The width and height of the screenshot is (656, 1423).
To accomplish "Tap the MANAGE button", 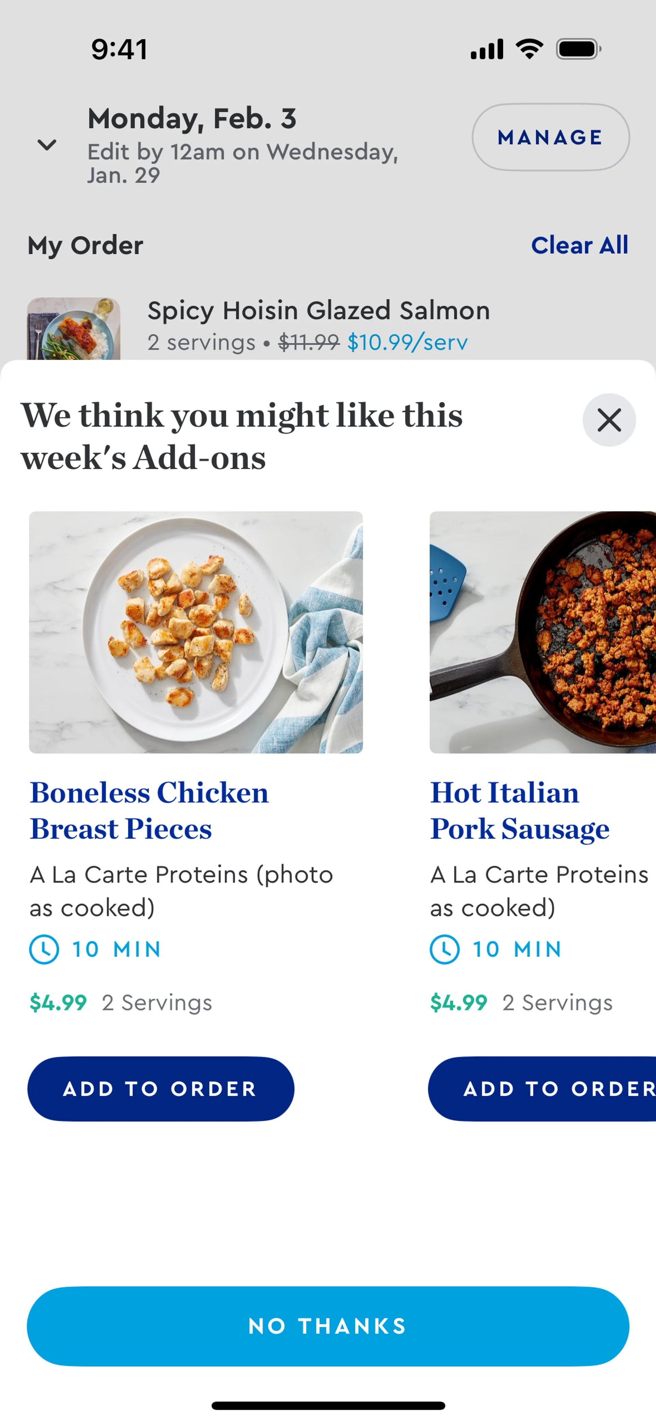I will (550, 137).
